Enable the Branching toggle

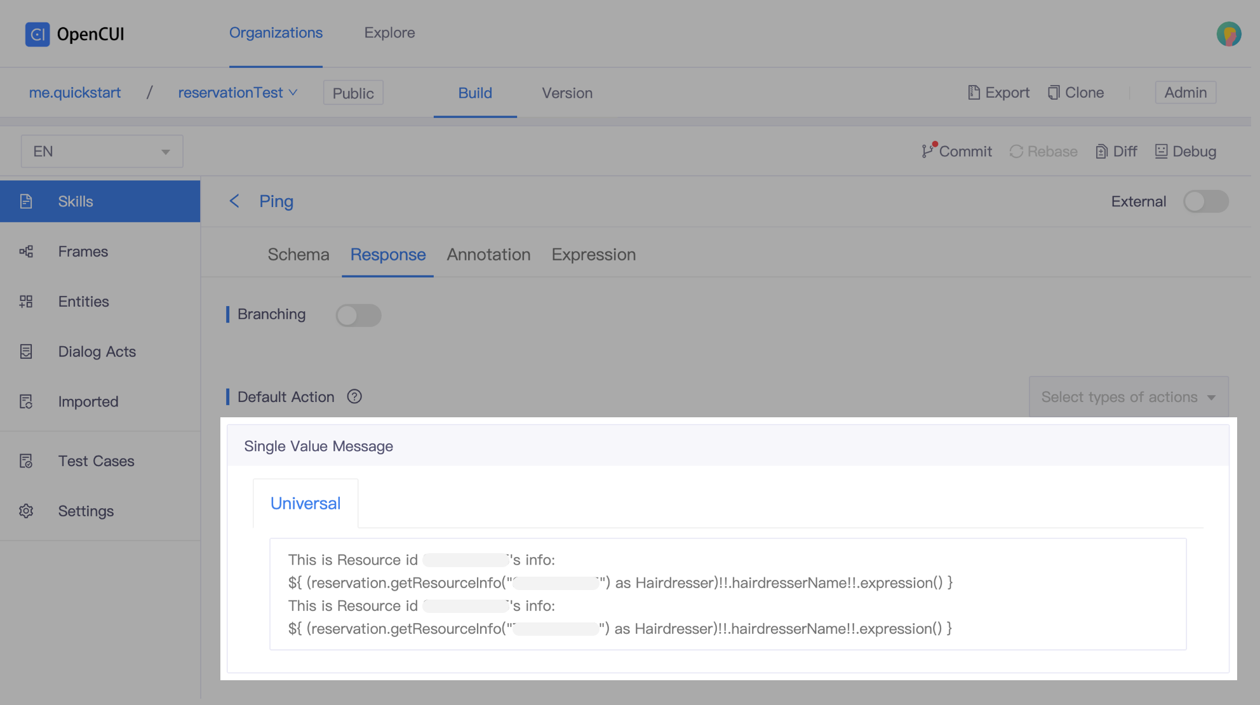click(x=359, y=315)
